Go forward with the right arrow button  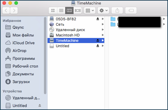coord(14,10)
